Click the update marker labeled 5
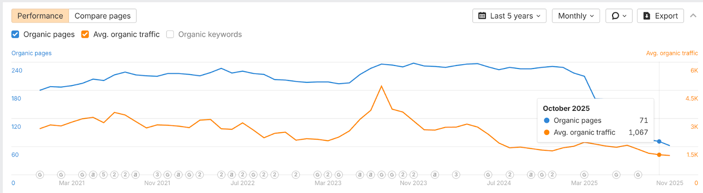 (x=104, y=175)
